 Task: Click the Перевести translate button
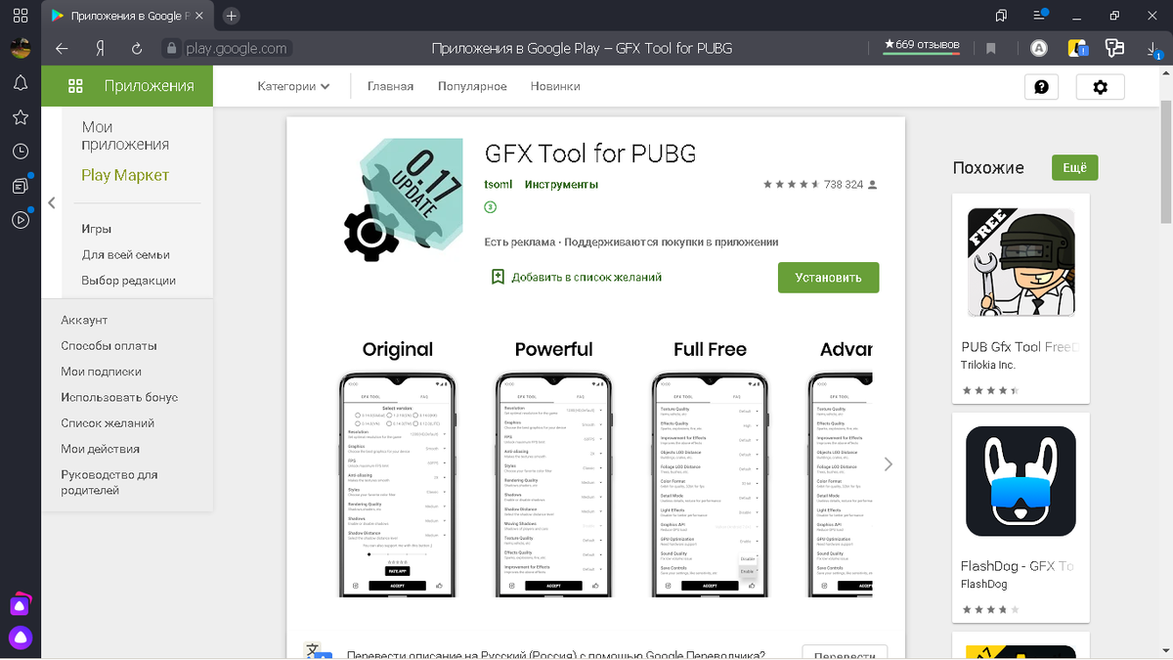click(845, 652)
